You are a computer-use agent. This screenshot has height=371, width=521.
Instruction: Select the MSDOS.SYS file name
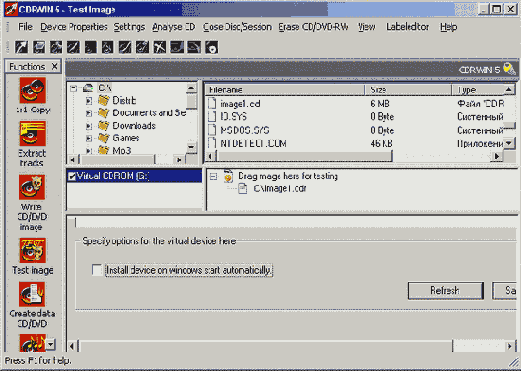coord(245,130)
